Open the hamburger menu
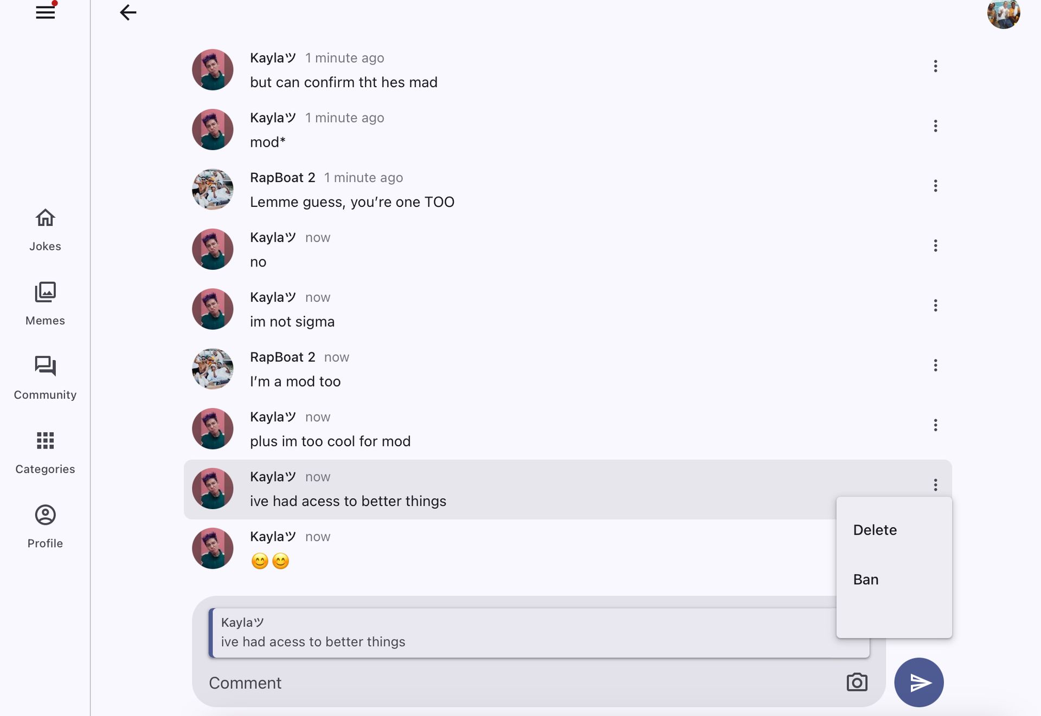The height and width of the screenshot is (716, 1041). click(x=46, y=12)
